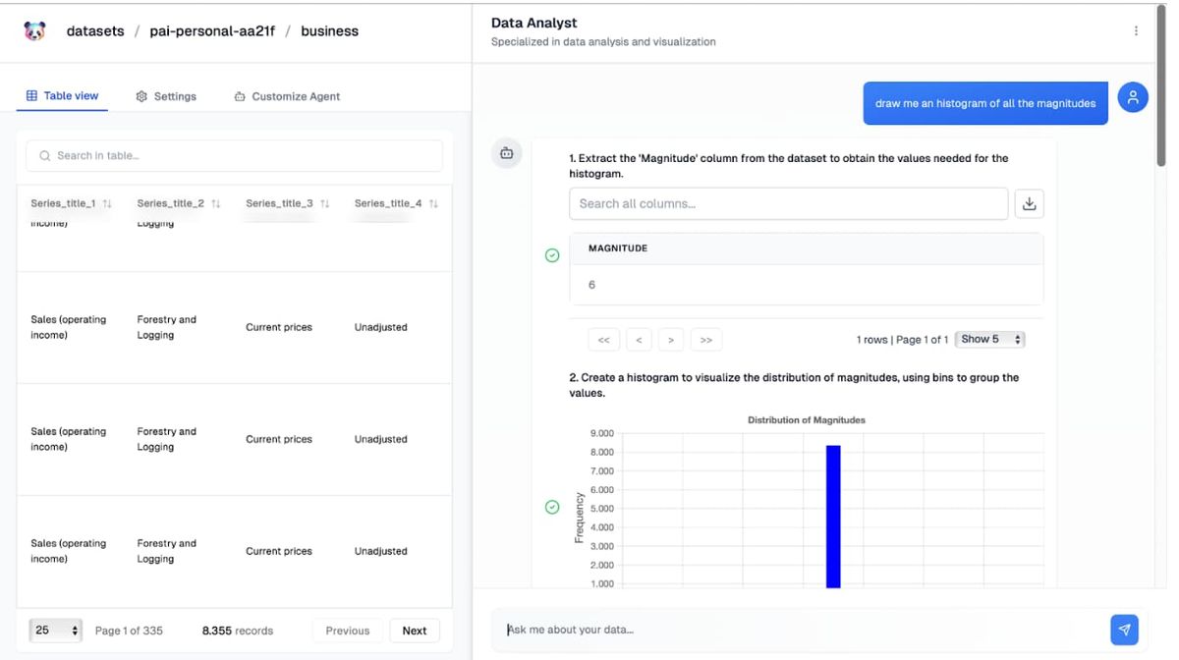The image size is (1179, 660).
Task: Open the Show 5 rows dropdown
Action: pos(990,339)
